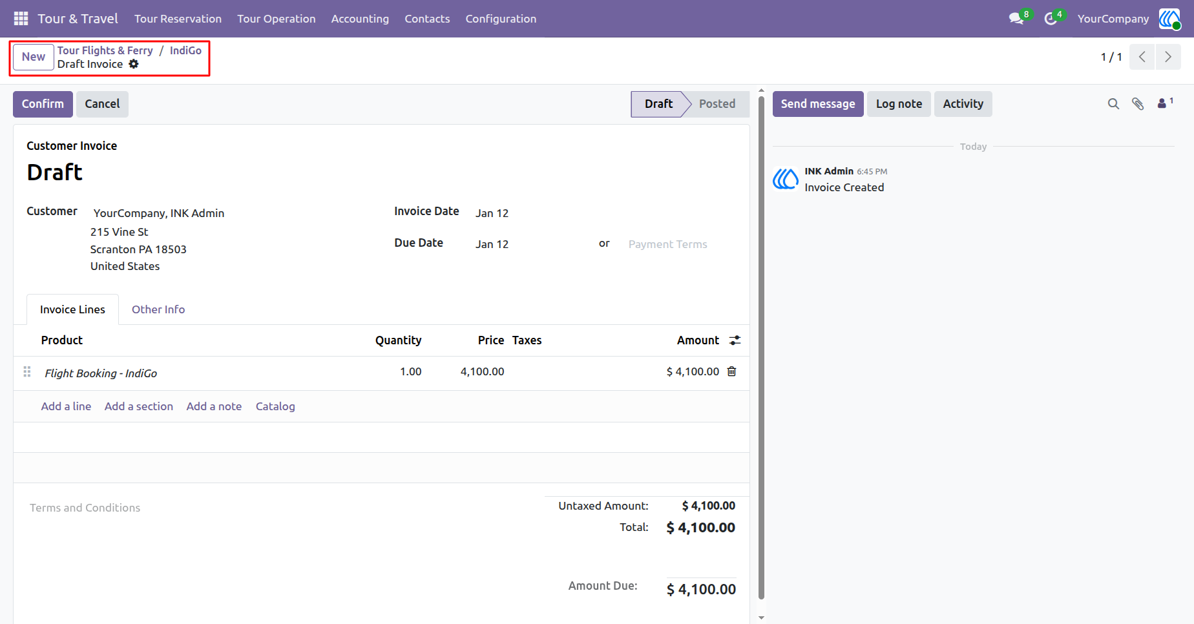1194x624 pixels.
Task: Open Accounting menu
Action: pos(360,19)
